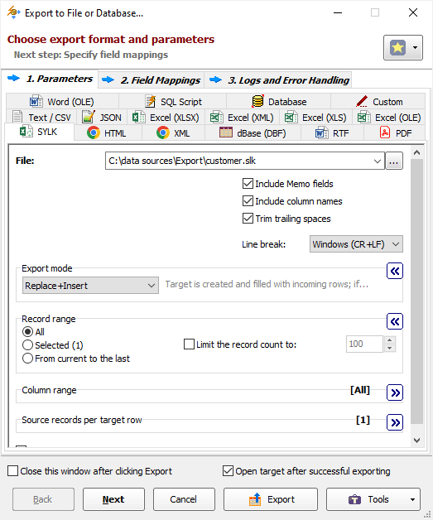The height and width of the screenshot is (520, 433).
Task: Select the 1. Parameters tab
Action: [x=50, y=79]
